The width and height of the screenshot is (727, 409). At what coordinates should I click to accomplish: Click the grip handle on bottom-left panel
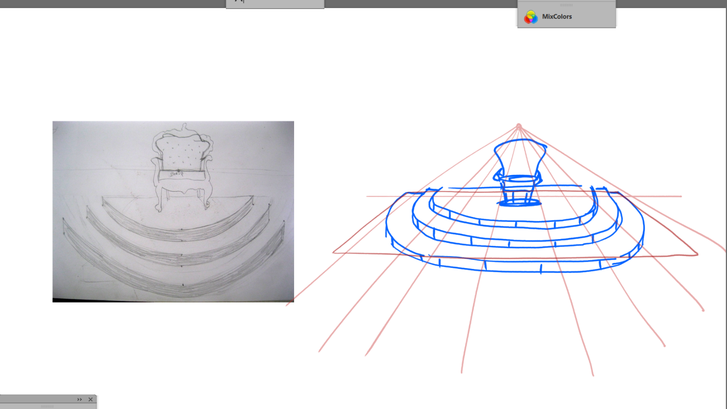coord(47,406)
